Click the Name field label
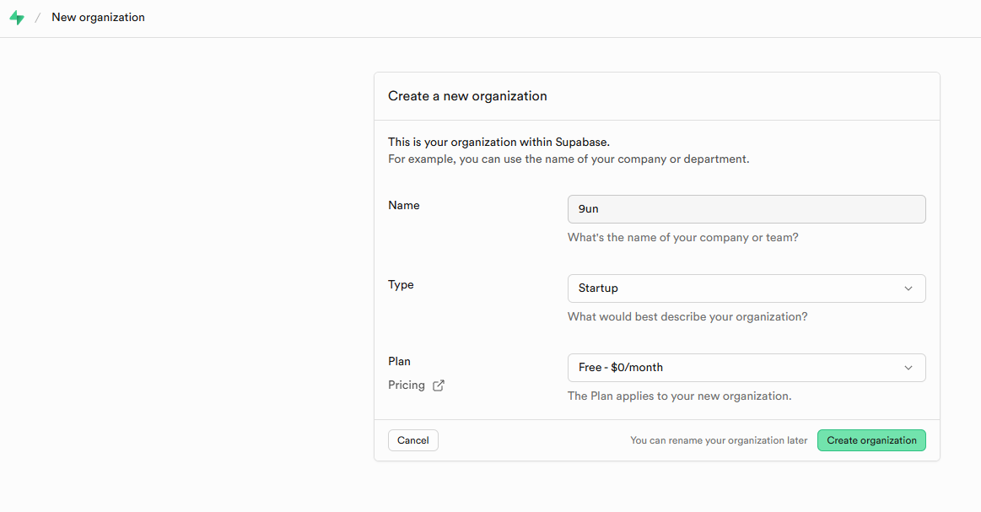981x512 pixels. pos(403,205)
